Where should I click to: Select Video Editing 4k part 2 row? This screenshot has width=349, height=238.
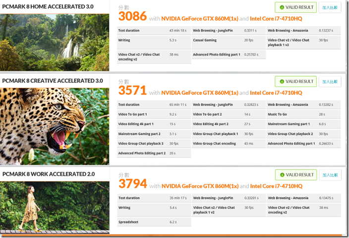point(229,124)
